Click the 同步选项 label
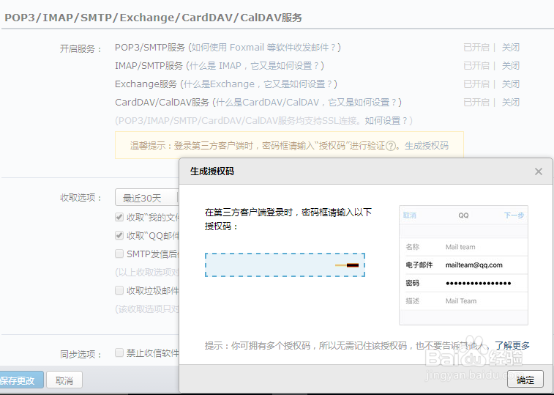The height and width of the screenshot is (395, 554). click(81, 354)
